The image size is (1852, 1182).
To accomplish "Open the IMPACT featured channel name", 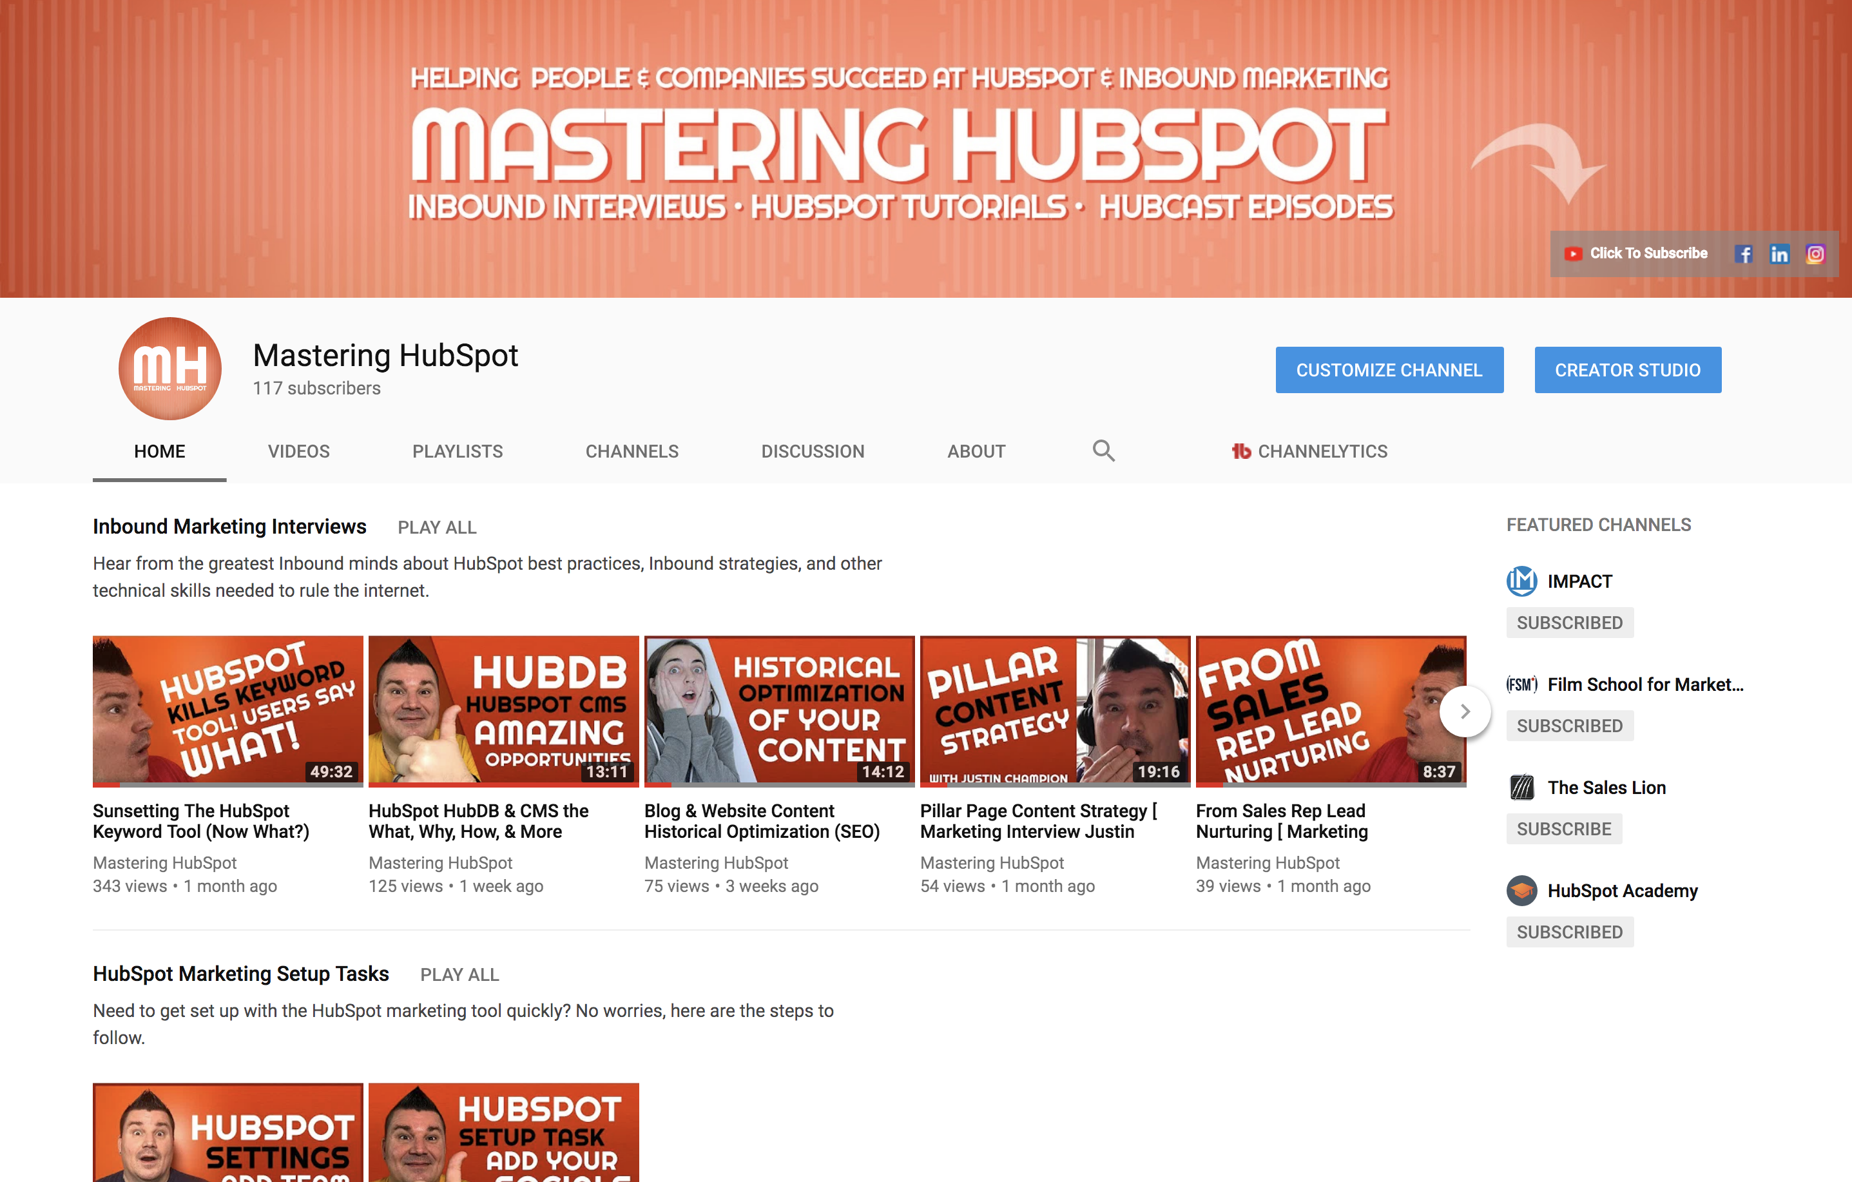I will [x=1579, y=581].
